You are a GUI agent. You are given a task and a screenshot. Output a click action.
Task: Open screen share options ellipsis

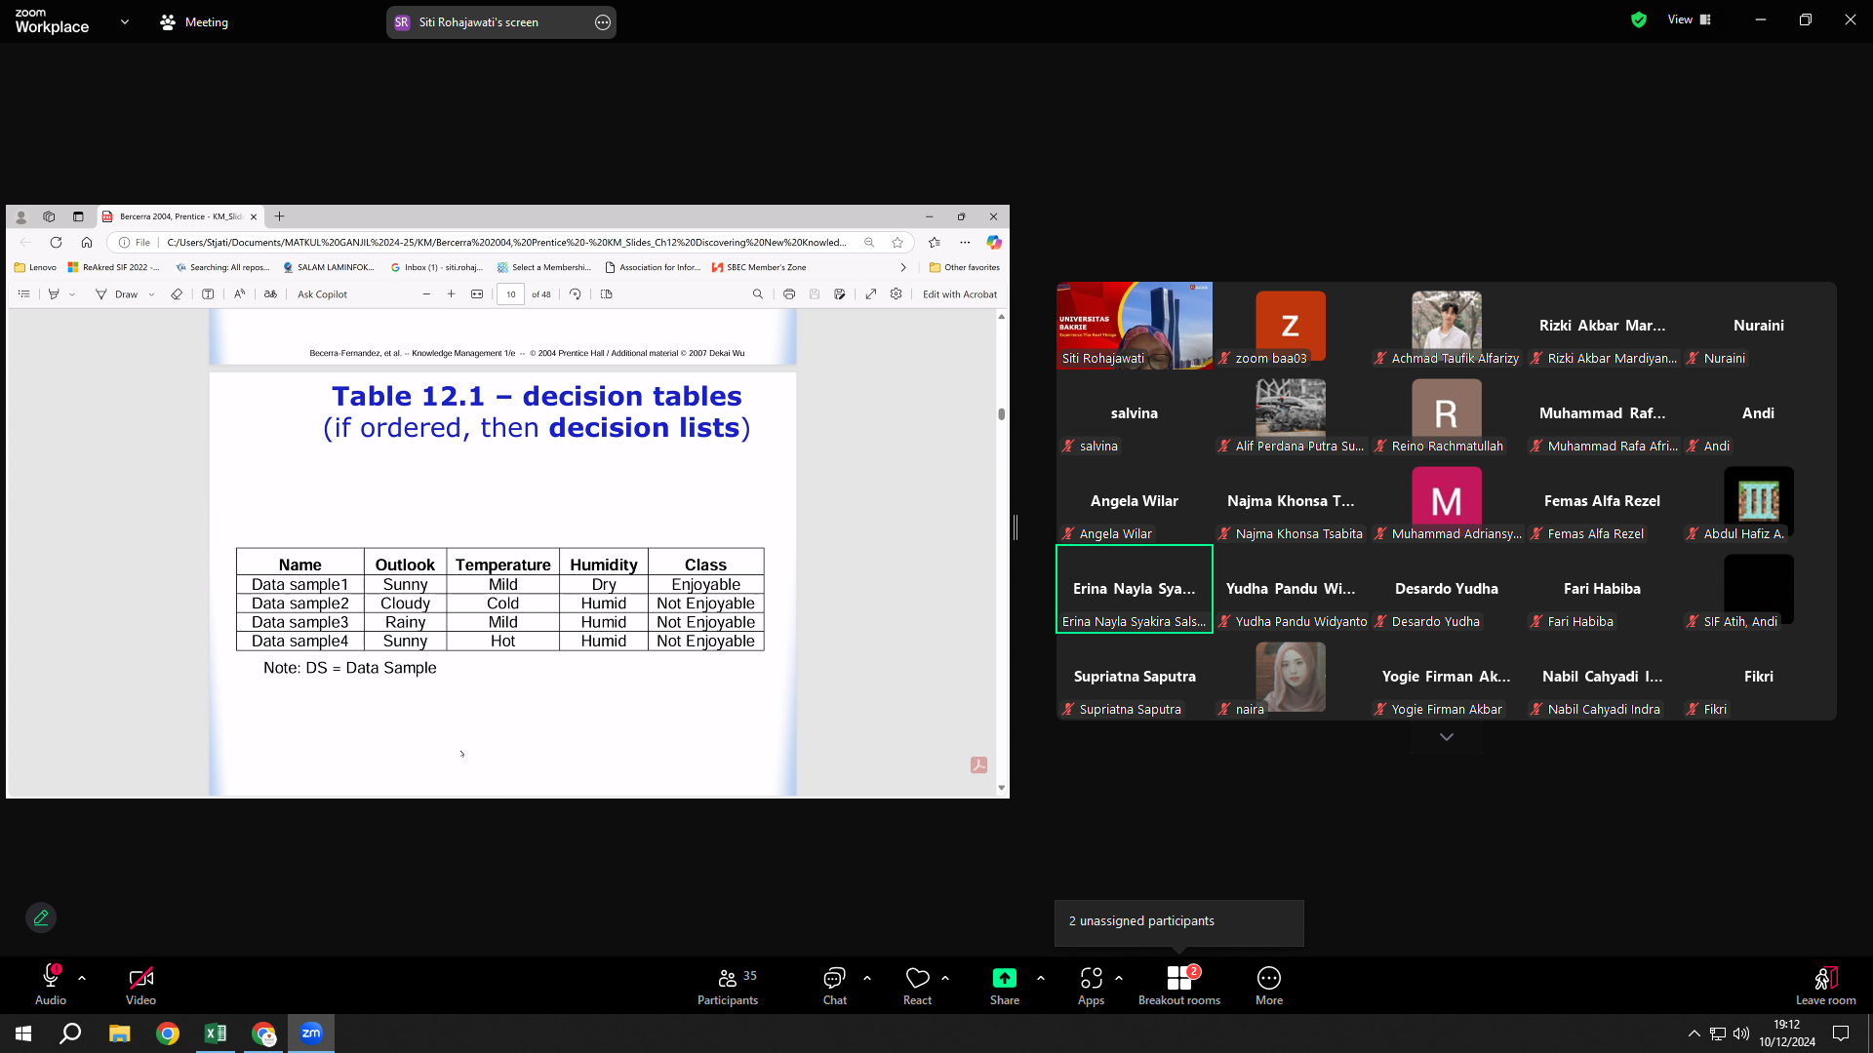click(603, 22)
